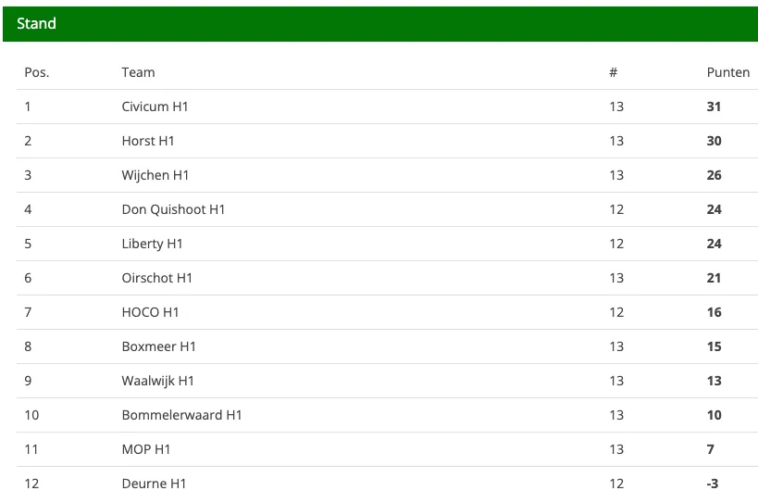Select the Team column header
The width and height of the screenshot is (758, 503).
point(138,72)
